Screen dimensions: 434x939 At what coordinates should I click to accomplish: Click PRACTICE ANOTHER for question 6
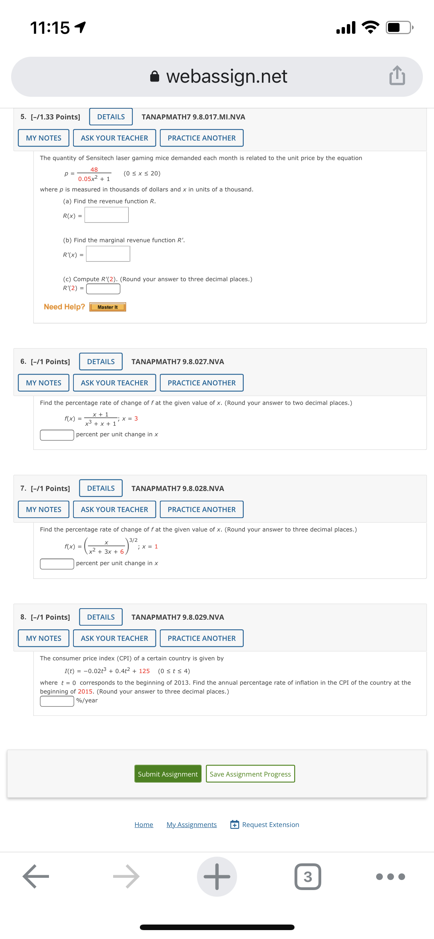tap(201, 382)
